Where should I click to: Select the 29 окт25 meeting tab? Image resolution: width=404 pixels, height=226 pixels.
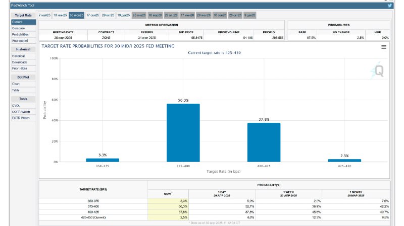pos(108,15)
